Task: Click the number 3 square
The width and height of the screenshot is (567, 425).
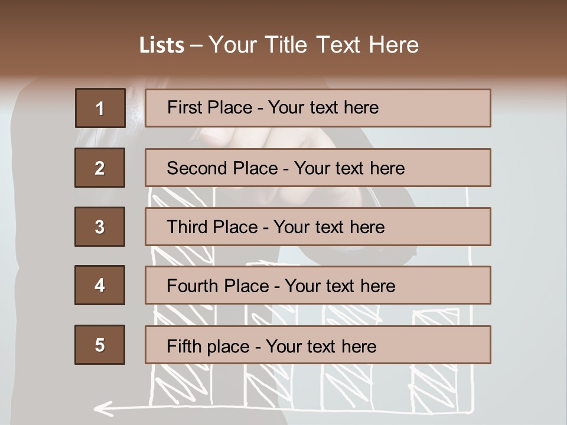Action: click(100, 227)
